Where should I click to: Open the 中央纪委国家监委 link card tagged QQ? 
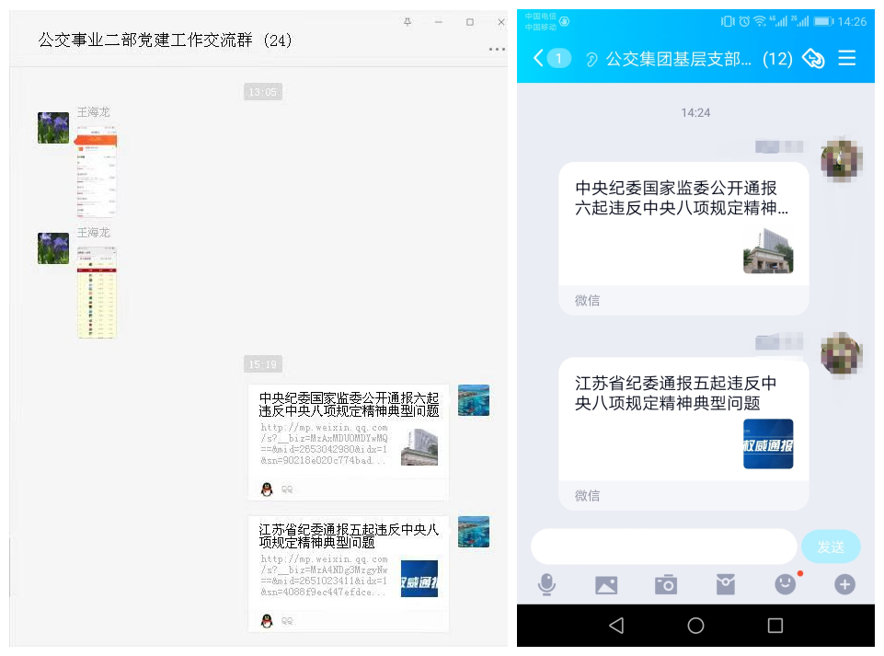(x=349, y=430)
